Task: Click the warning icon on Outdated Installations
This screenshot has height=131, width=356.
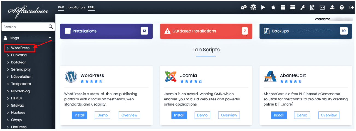Action: click(167, 31)
